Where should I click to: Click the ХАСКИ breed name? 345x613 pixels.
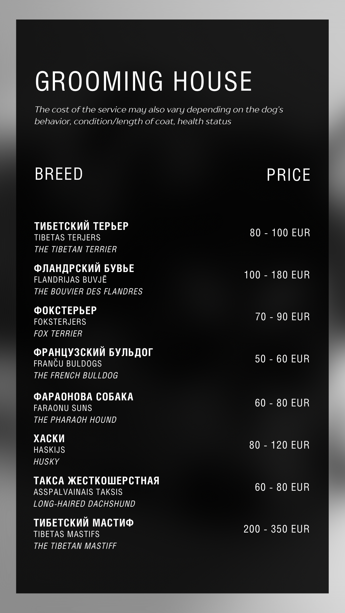click(49, 438)
